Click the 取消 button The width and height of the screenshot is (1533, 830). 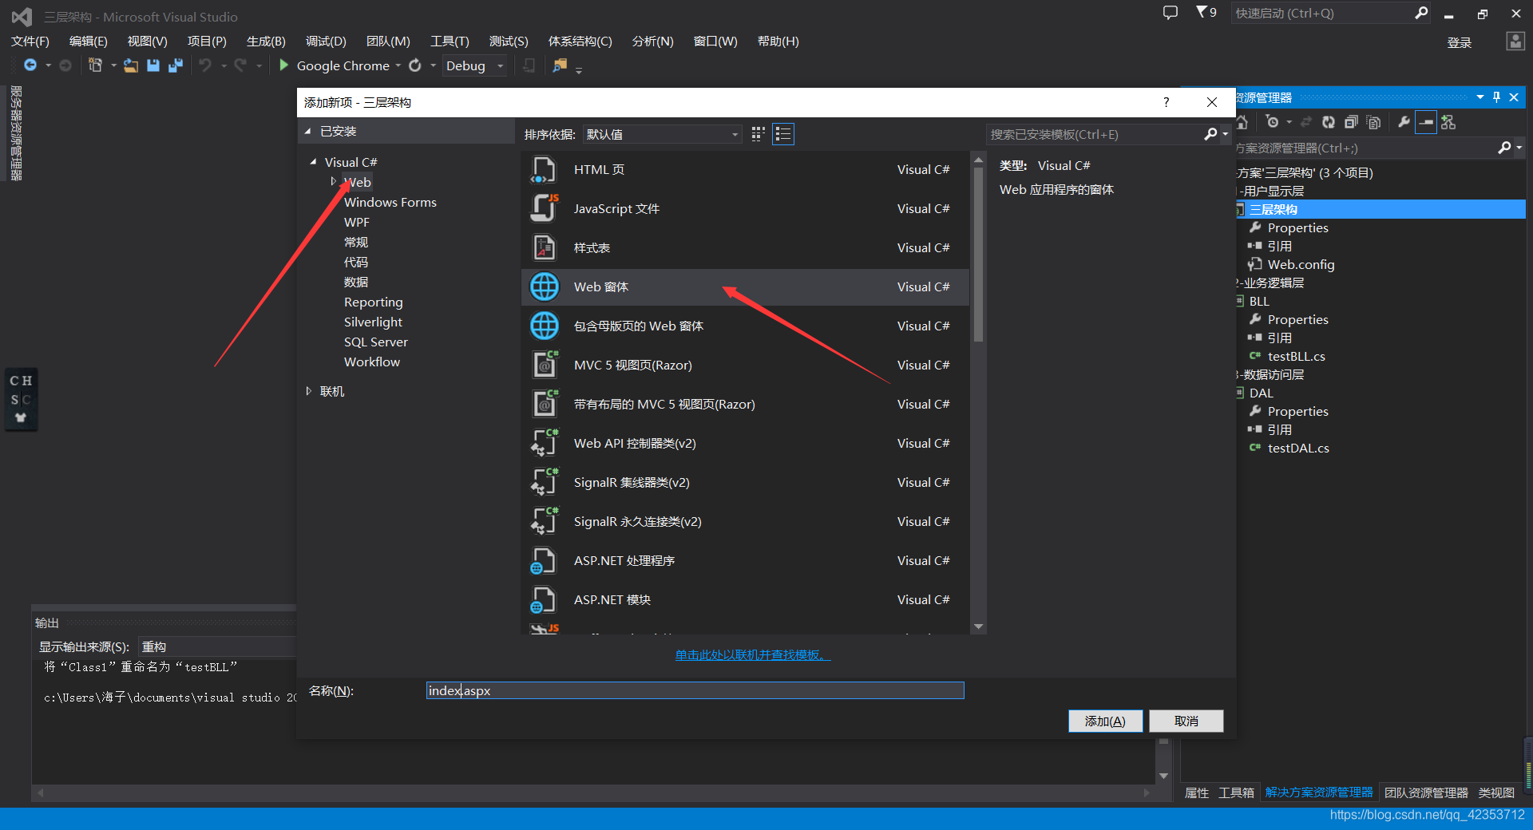point(1186,721)
